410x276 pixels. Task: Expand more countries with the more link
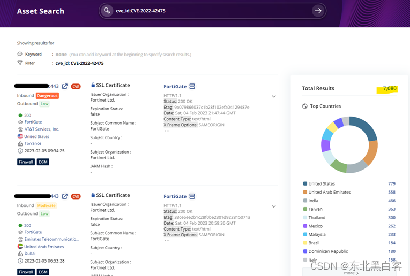[351, 273]
